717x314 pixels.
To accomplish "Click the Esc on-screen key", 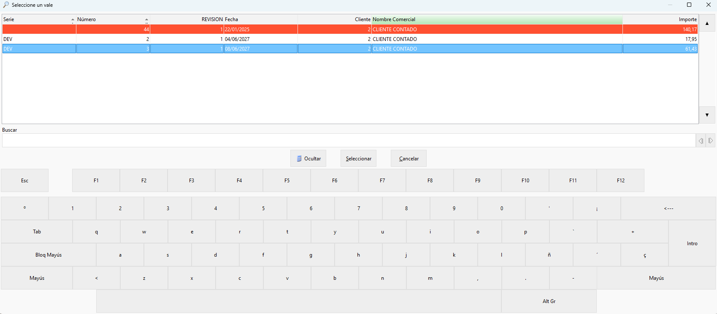I will tap(24, 181).
